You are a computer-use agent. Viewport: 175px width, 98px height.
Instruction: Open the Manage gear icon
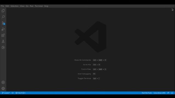coord(3,88)
